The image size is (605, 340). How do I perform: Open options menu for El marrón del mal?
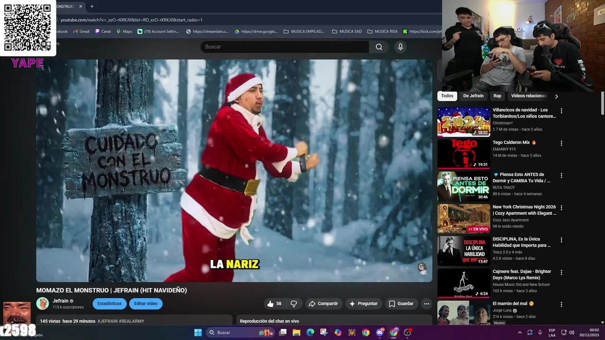(x=562, y=305)
